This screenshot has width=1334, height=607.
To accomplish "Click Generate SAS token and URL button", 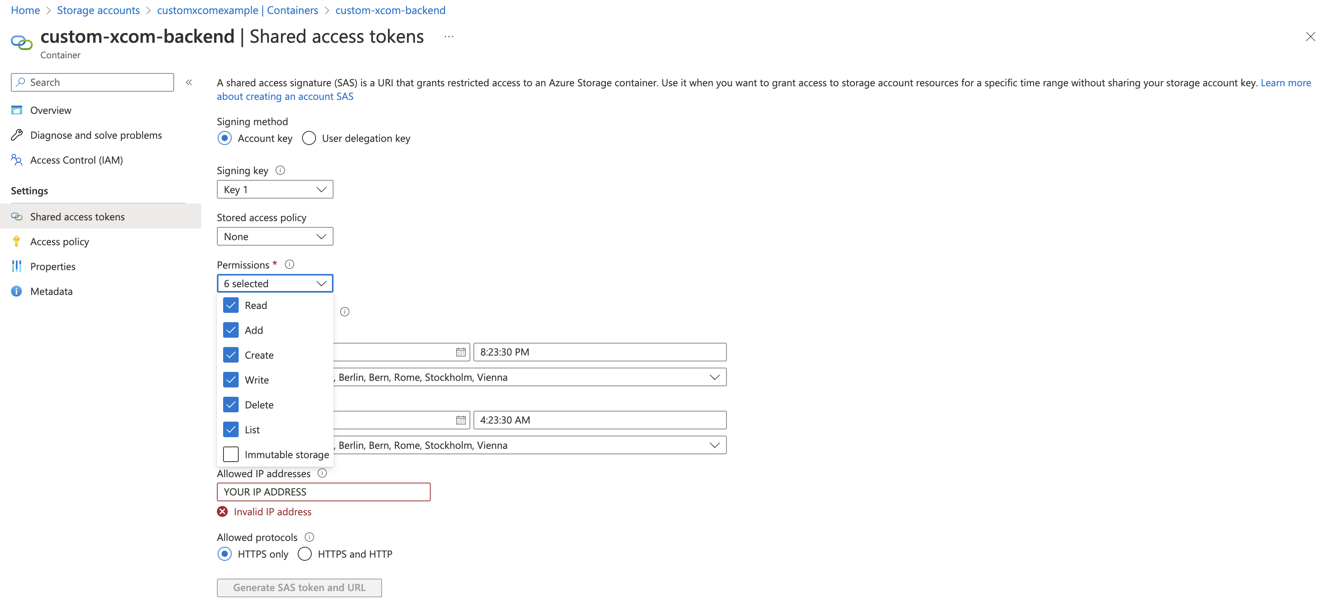I will [299, 588].
